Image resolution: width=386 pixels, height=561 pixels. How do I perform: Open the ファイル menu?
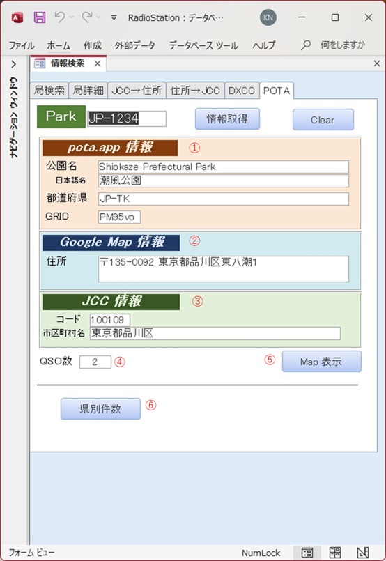point(22,45)
